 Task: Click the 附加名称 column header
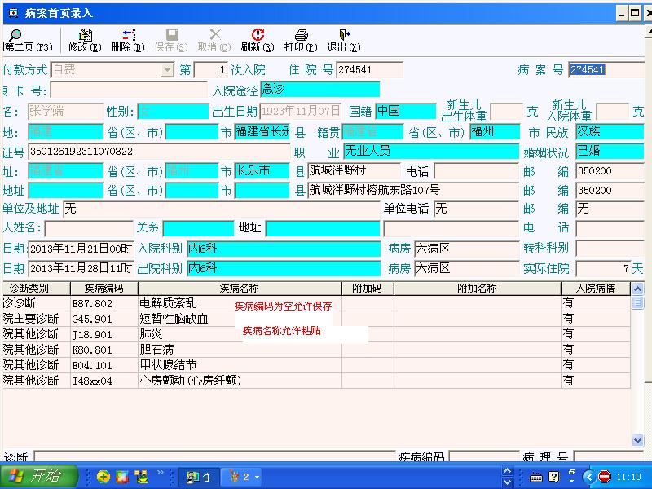[478, 289]
